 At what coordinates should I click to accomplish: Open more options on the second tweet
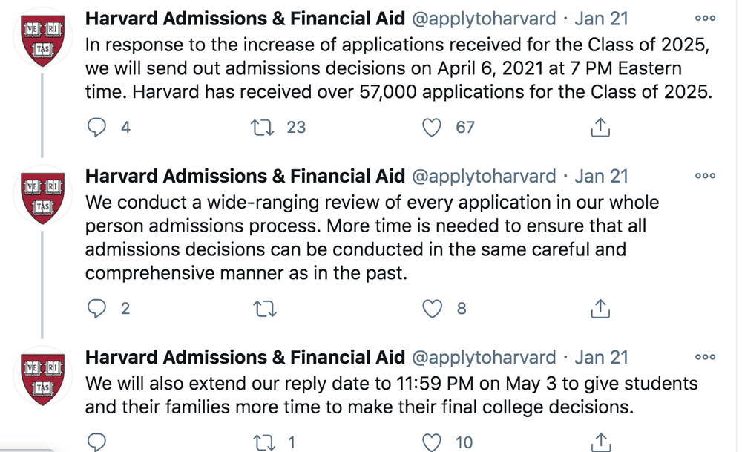click(705, 176)
